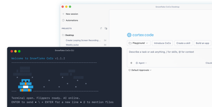
Task: Click the Introduce CoCo button
Action: 162,43
